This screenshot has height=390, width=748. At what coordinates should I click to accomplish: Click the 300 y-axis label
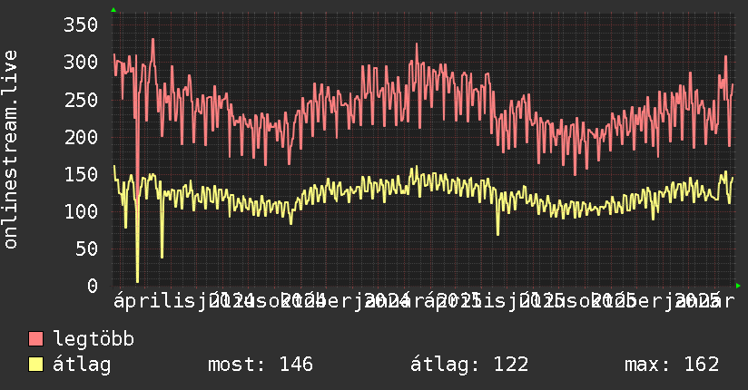[81, 62]
